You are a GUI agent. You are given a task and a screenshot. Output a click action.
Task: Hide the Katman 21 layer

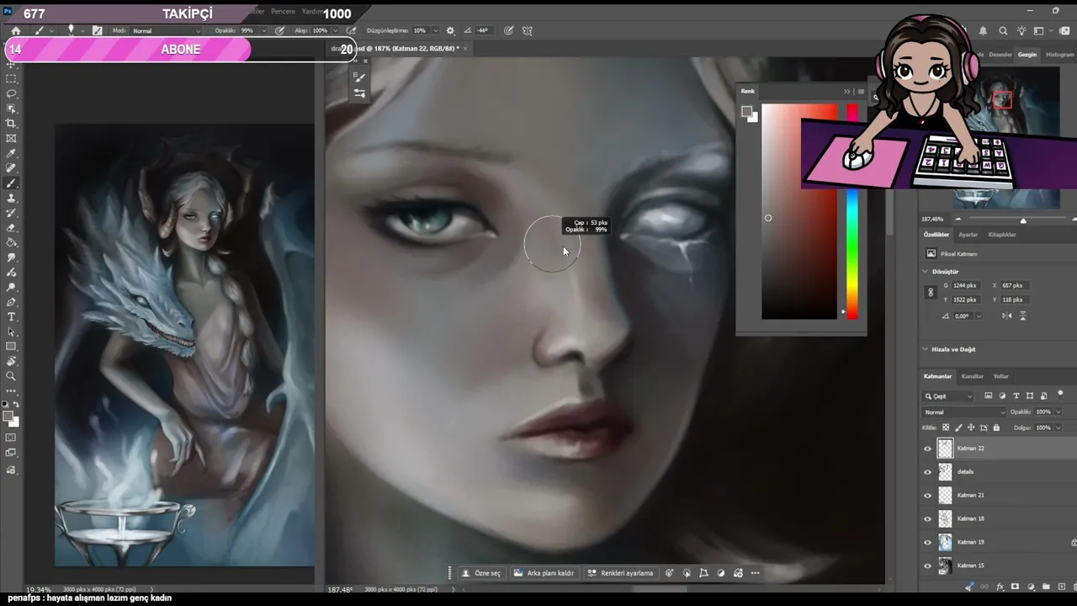(x=928, y=496)
